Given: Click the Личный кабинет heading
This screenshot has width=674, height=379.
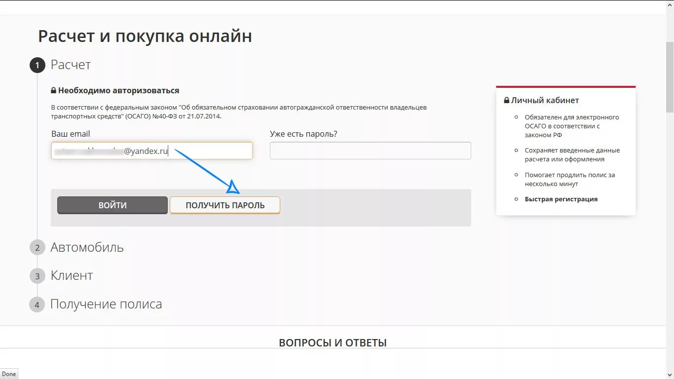Looking at the screenshot, I should [x=545, y=100].
